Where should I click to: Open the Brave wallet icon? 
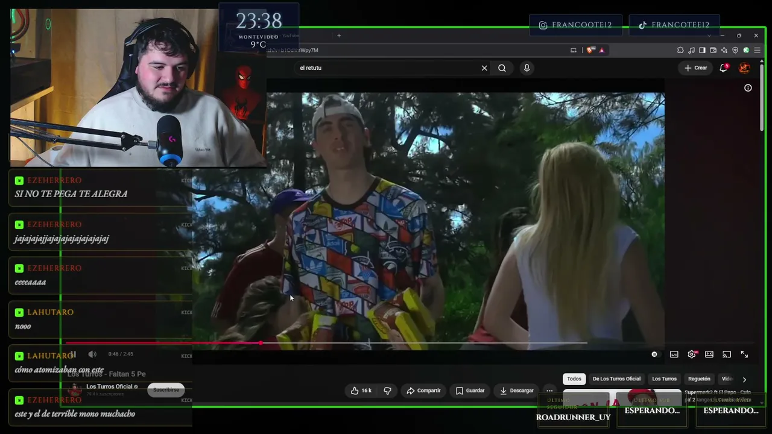point(713,50)
